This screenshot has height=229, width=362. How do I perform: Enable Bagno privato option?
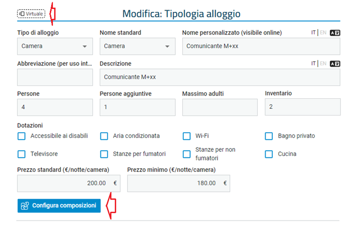(269, 136)
